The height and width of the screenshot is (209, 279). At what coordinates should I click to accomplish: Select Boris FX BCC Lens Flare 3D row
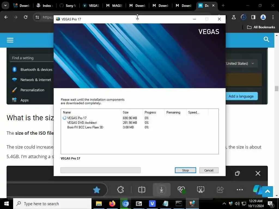[x=140, y=127]
